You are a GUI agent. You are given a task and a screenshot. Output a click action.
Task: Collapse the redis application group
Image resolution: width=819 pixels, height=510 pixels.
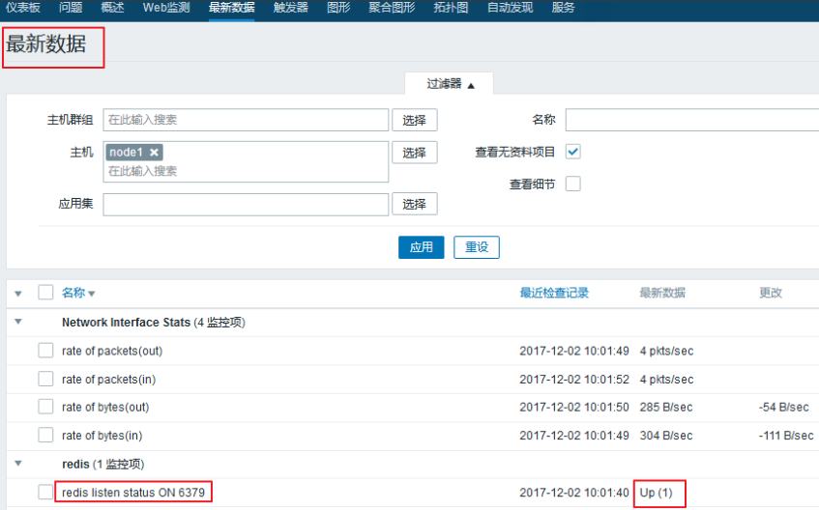coord(18,463)
